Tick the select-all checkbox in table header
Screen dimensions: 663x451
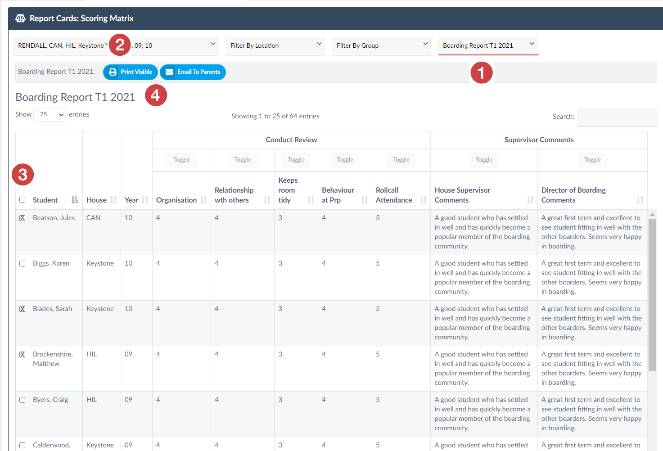coord(22,200)
